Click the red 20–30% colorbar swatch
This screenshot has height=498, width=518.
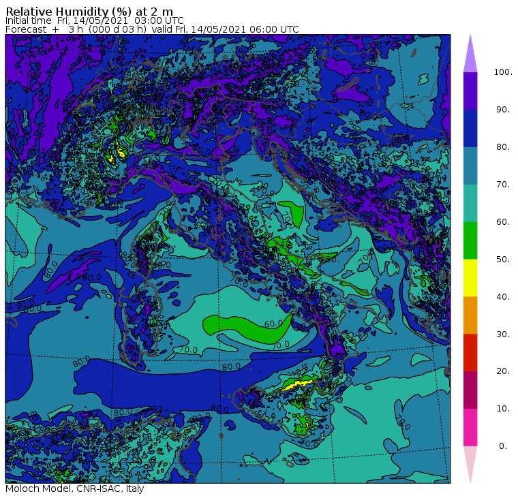[470, 353]
